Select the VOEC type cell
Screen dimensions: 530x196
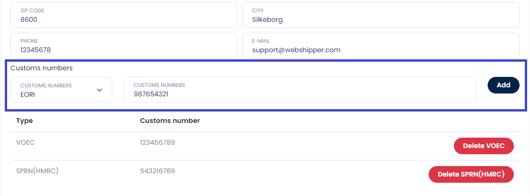pyautogui.click(x=26, y=142)
